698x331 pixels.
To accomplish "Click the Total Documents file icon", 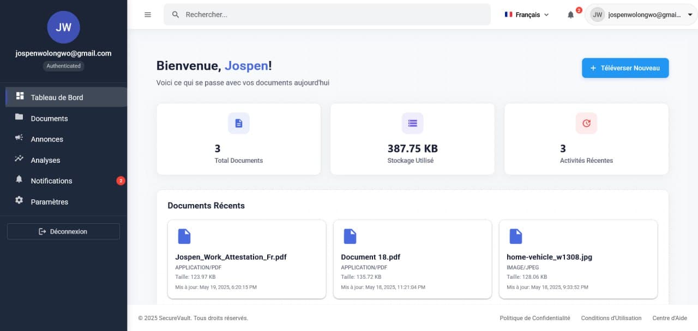I will (238, 124).
